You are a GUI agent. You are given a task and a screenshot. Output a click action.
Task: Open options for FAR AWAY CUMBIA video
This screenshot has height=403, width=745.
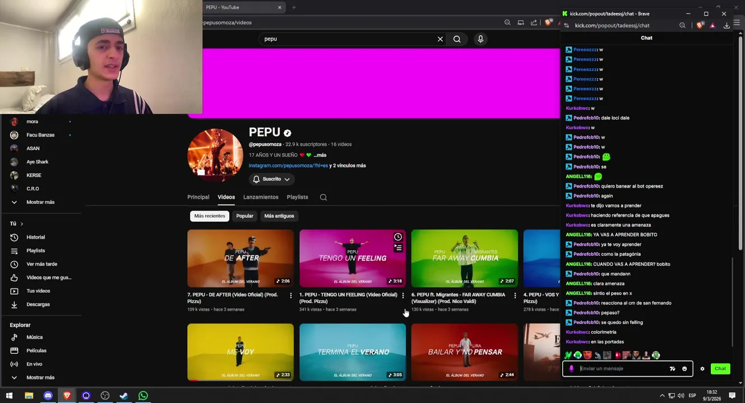click(x=515, y=296)
